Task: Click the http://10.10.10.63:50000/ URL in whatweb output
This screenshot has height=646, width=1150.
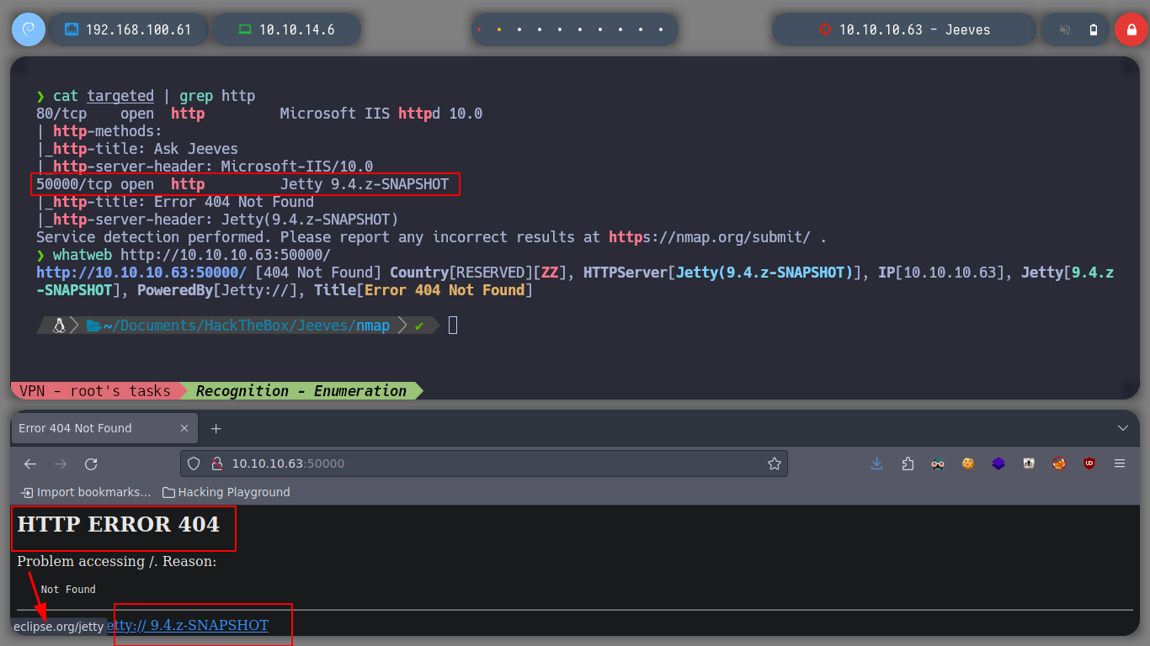Action: (x=141, y=273)
